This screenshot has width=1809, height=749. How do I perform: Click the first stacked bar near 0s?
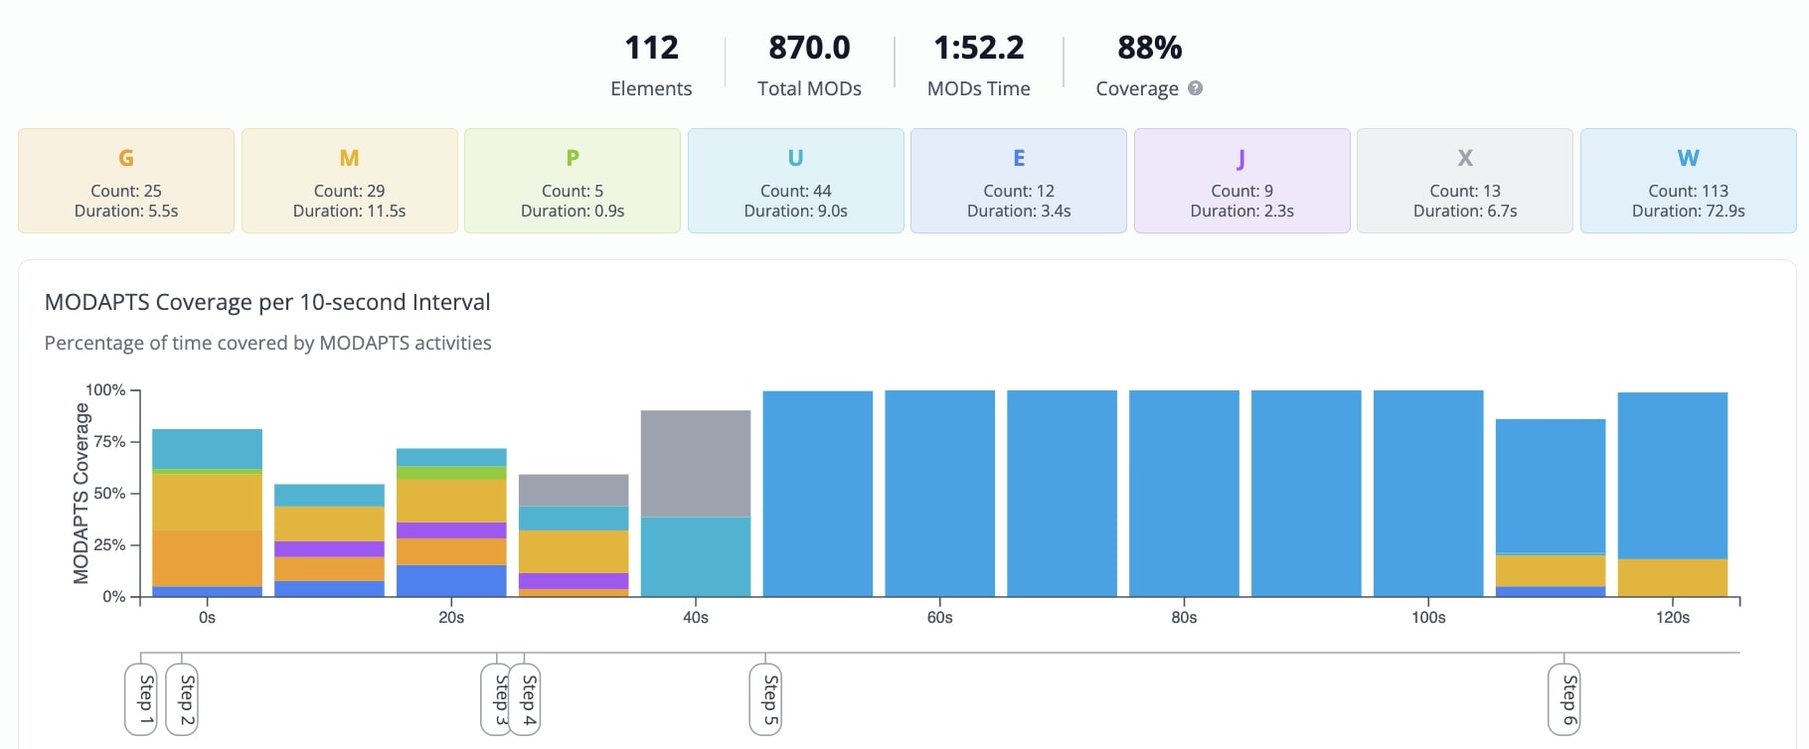[x=206, y=512]
